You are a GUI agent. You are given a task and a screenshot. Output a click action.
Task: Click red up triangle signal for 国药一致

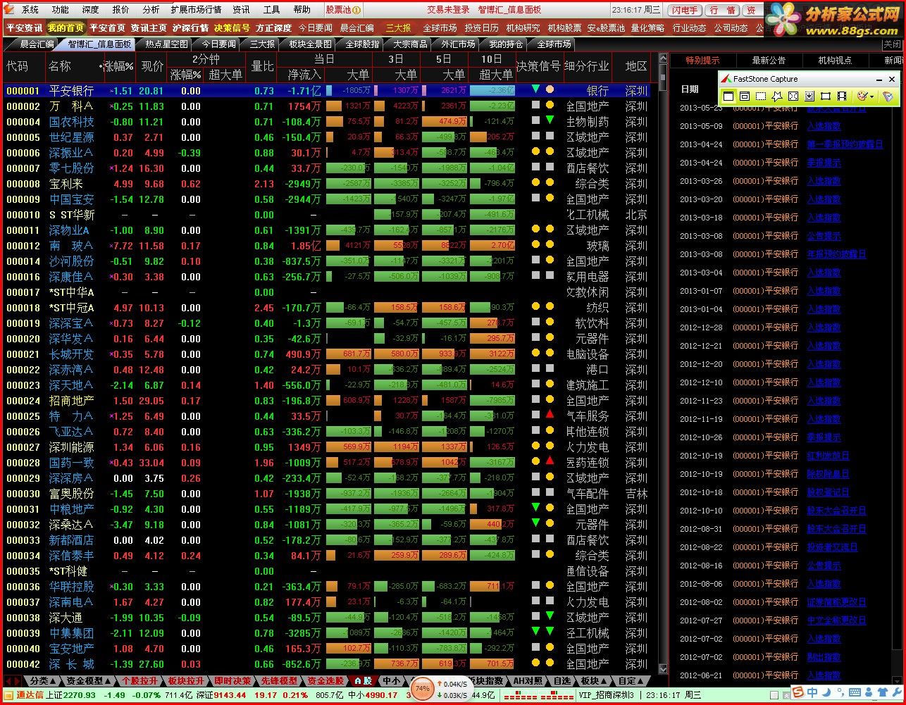pos(550,461)
